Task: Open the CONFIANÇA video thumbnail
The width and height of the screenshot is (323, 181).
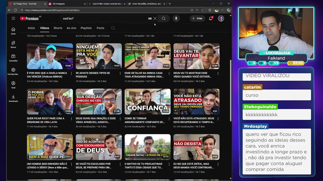Action: [148, 102]
